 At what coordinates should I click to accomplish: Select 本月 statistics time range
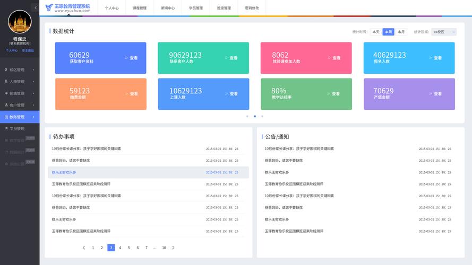(x=401, y=32)
